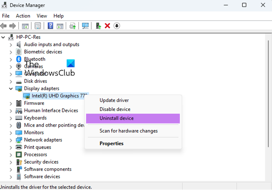Choose Scan for hardware changes in context menu
The width and height of the screenshot is (272, 190).
click(x=133, y=131)
